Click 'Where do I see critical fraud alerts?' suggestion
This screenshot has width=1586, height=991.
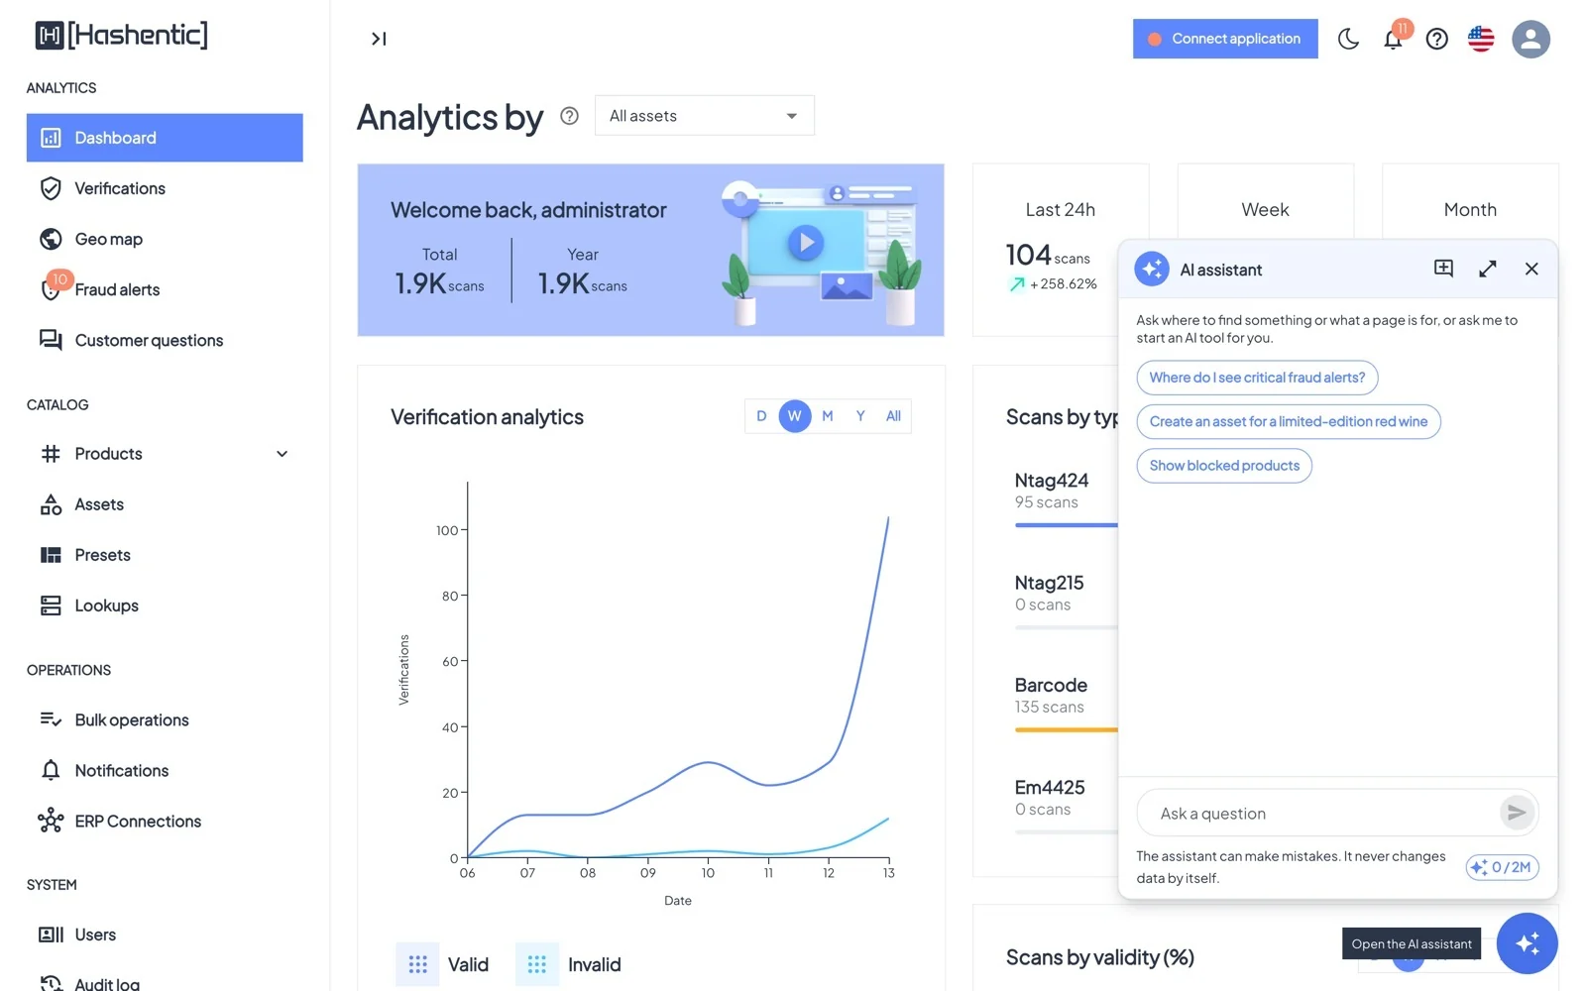coord(1257,378)
